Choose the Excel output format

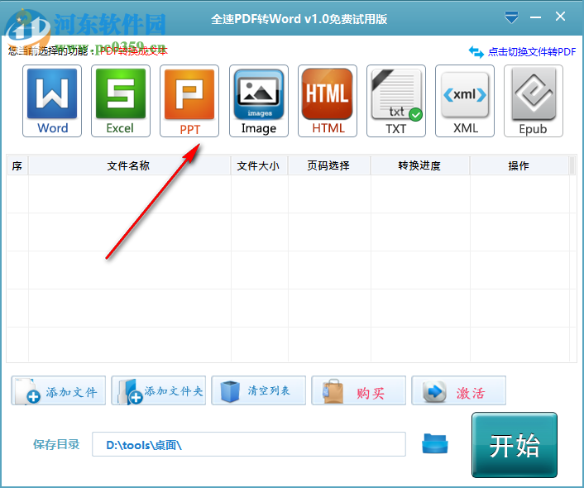click(121, 101)
